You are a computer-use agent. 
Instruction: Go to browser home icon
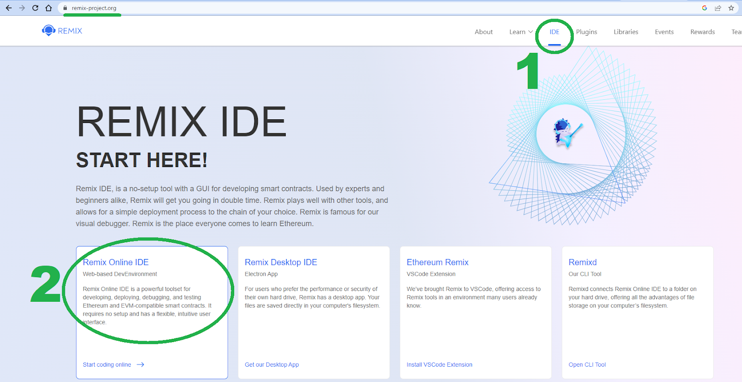49,8
